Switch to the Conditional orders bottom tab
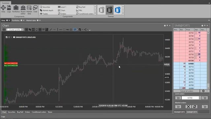This screenshot has height=119, width=211. [39, 112]
